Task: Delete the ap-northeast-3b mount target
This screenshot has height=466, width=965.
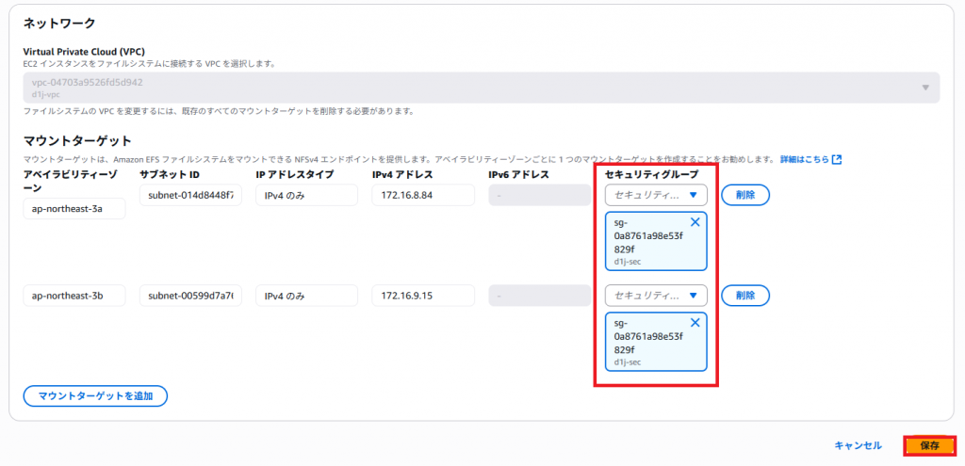Action: pyautogui.click(x=745, y=296)
